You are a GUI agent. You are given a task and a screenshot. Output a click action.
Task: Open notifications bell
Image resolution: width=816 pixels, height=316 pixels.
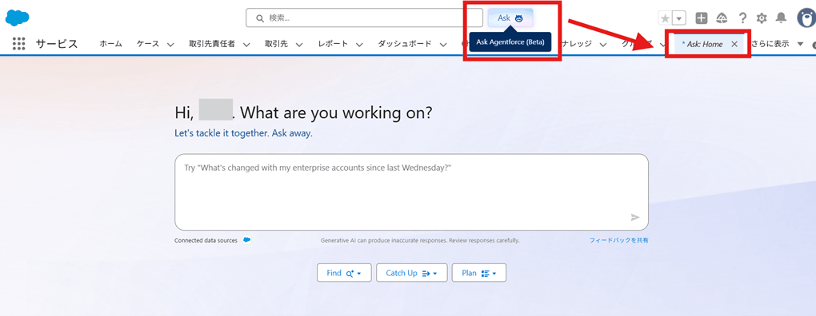[781, 18]
